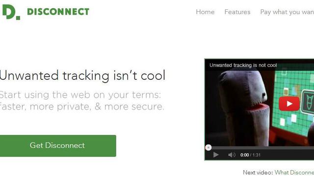Image resolution: width=314 pixels, height=176 pixels.
Task: Go to the Home menu item
Action: pos(205,12)
